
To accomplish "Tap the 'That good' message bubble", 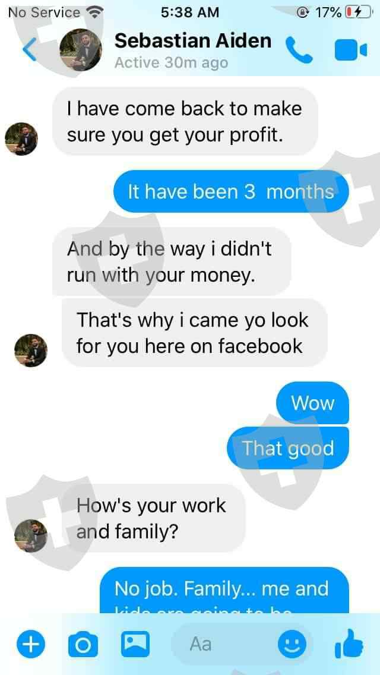I will 288,448.
